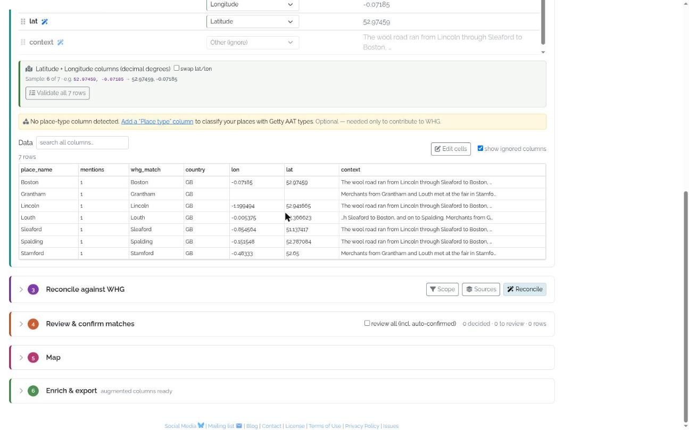The image size is (689, 430).
Task: Click the envelope icon beside Mailing list
Action: point(239,426)
